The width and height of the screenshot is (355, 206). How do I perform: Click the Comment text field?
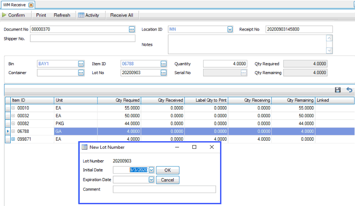pos(164,190)
